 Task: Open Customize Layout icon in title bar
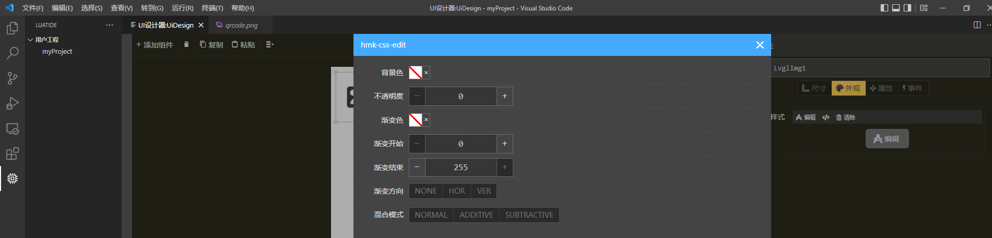[x=924, y=8]
